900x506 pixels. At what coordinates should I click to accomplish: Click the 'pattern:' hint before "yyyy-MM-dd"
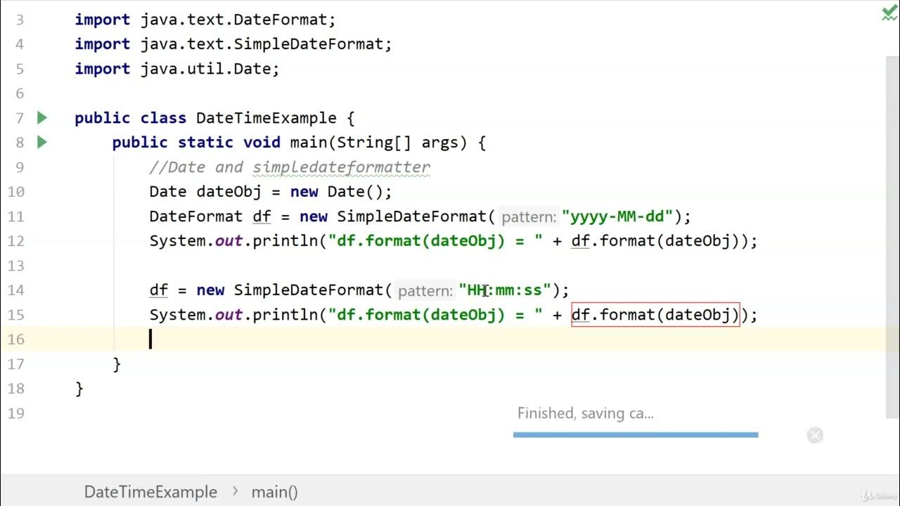(529, 217)
